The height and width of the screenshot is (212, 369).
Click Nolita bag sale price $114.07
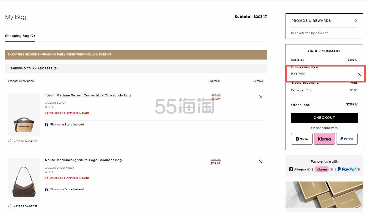(215, 164)
